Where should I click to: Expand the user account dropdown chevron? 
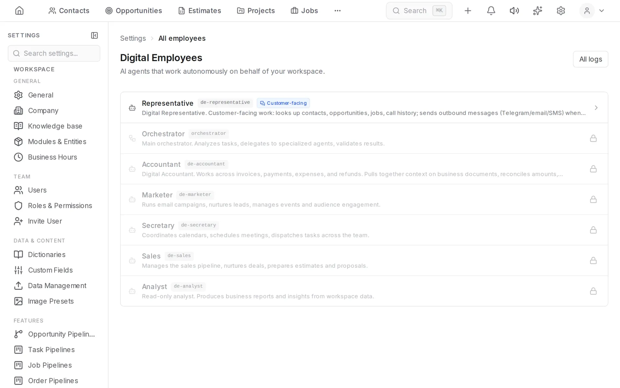coord(601,11)
